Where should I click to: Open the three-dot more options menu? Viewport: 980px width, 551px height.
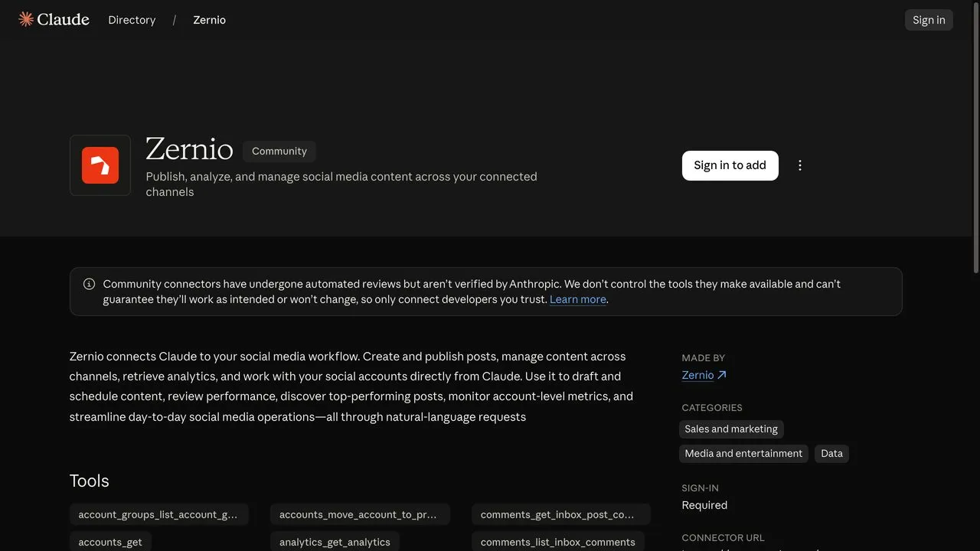pyautogui.click(x=800, y=165)
